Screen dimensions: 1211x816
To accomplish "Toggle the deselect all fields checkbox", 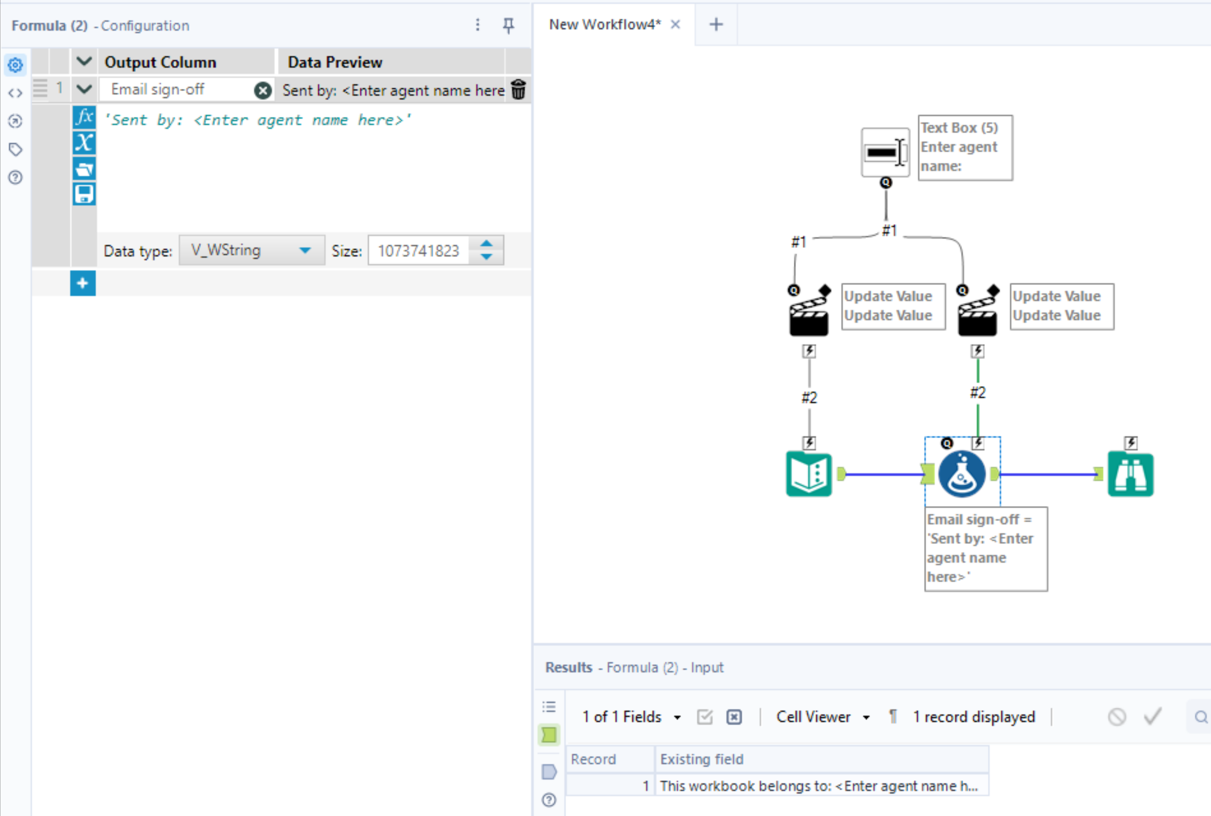I will point(733,716).
